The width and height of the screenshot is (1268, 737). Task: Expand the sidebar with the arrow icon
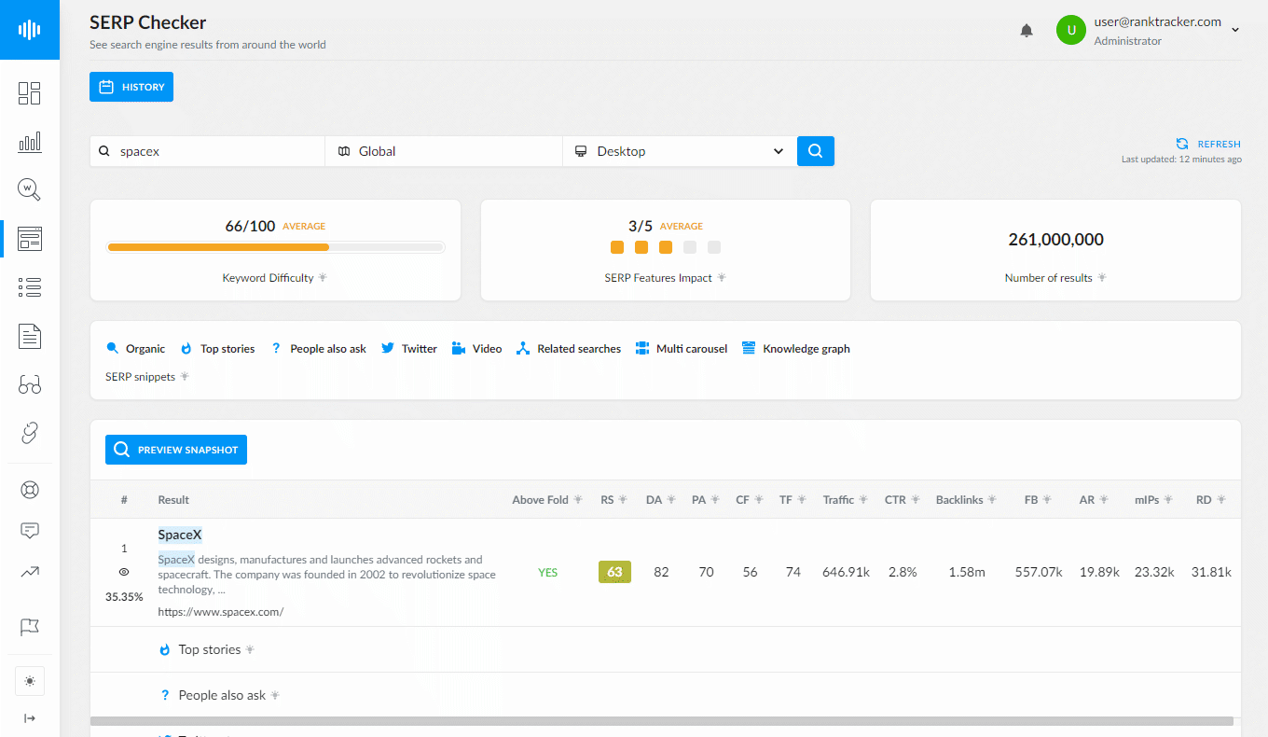30,717
